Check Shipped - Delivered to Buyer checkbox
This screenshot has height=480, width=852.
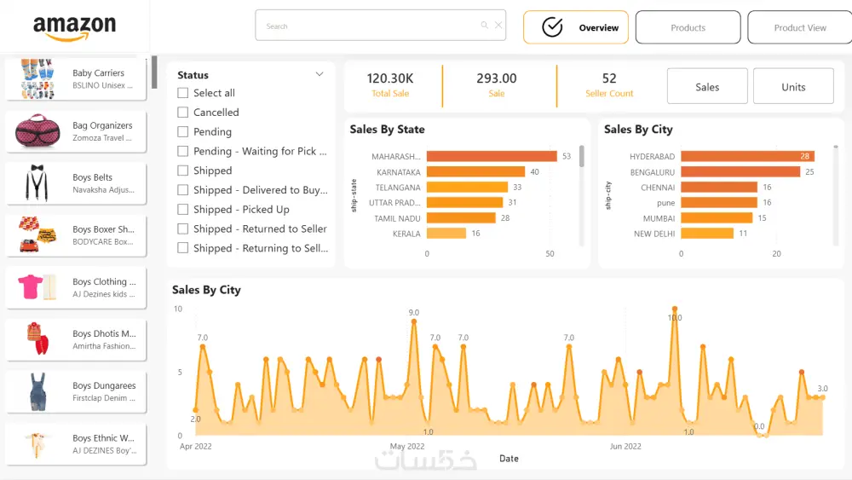point(183,190)
